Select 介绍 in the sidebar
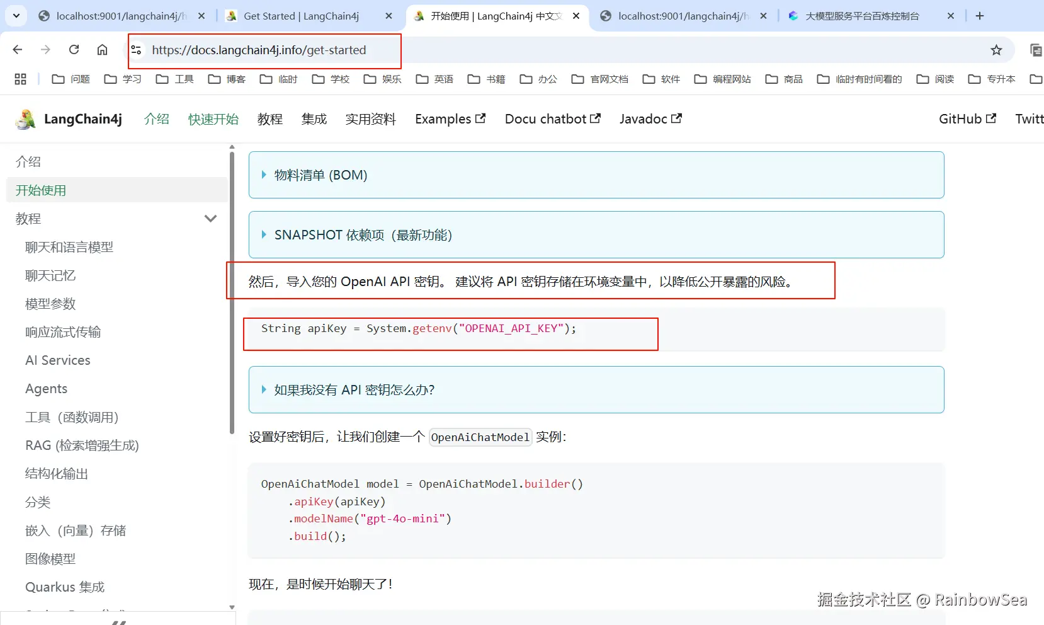The image size is (1044, 625). [x=116, y=162]
